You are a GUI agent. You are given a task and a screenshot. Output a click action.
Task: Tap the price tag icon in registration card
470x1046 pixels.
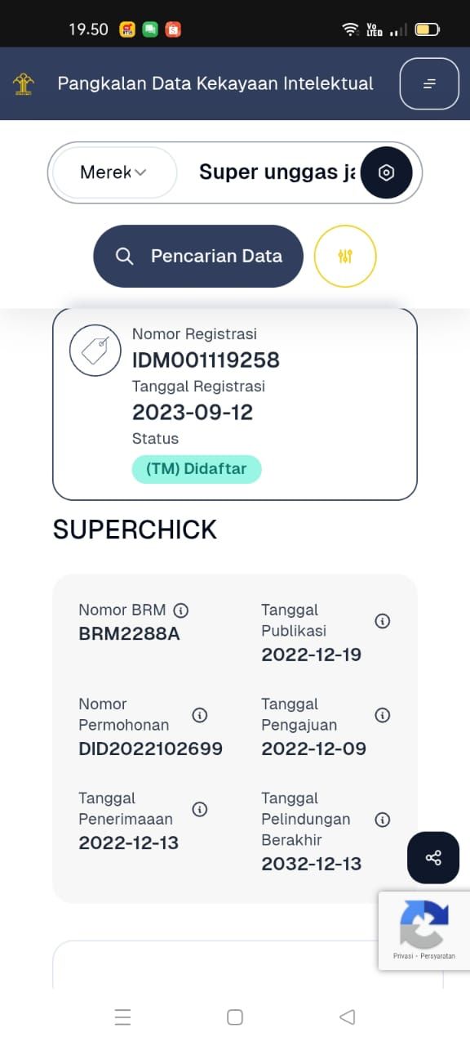pyautogui.click(x=95, y=351)
